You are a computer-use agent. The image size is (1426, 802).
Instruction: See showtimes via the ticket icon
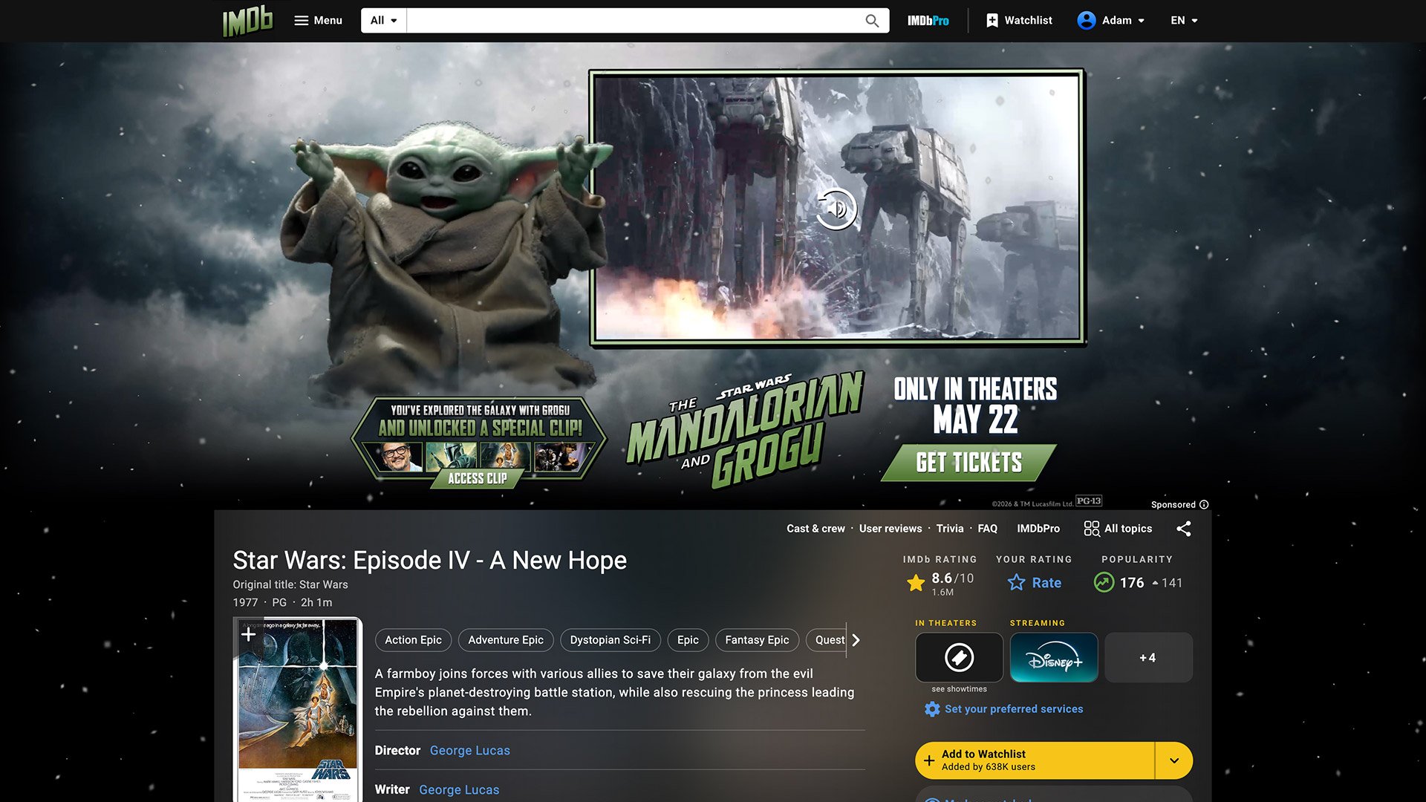(x=959, y=657)
